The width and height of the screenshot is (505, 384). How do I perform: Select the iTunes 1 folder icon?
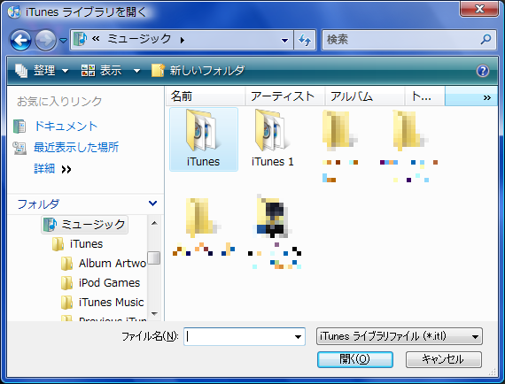coord(272,131)
